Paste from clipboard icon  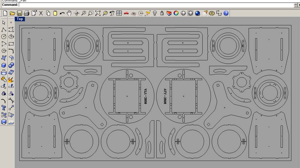click(x=55, y=13)
